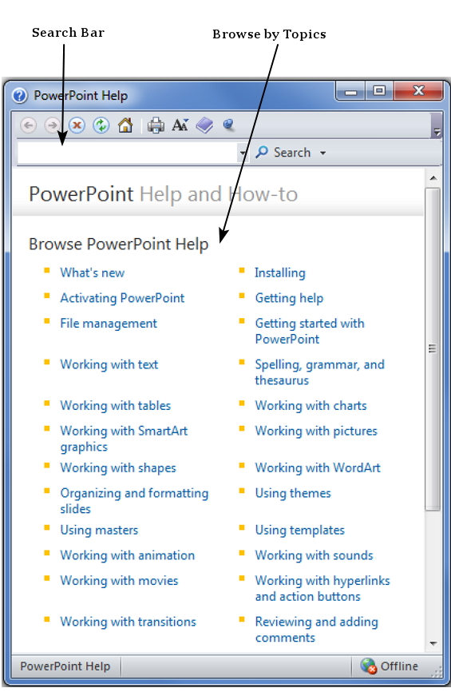The image size is (451, 692).
Task: Minimize the PowerPoint Help window
Action: point(350,92)
